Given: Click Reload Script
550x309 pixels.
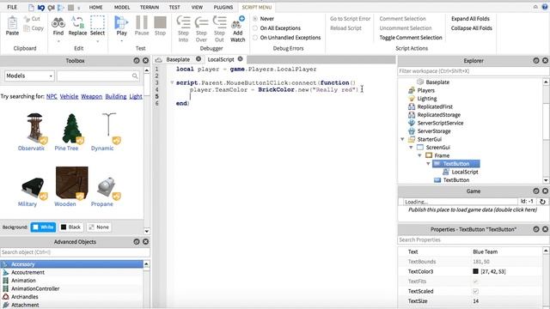Looking at the screenshot, I should [345, 28].
